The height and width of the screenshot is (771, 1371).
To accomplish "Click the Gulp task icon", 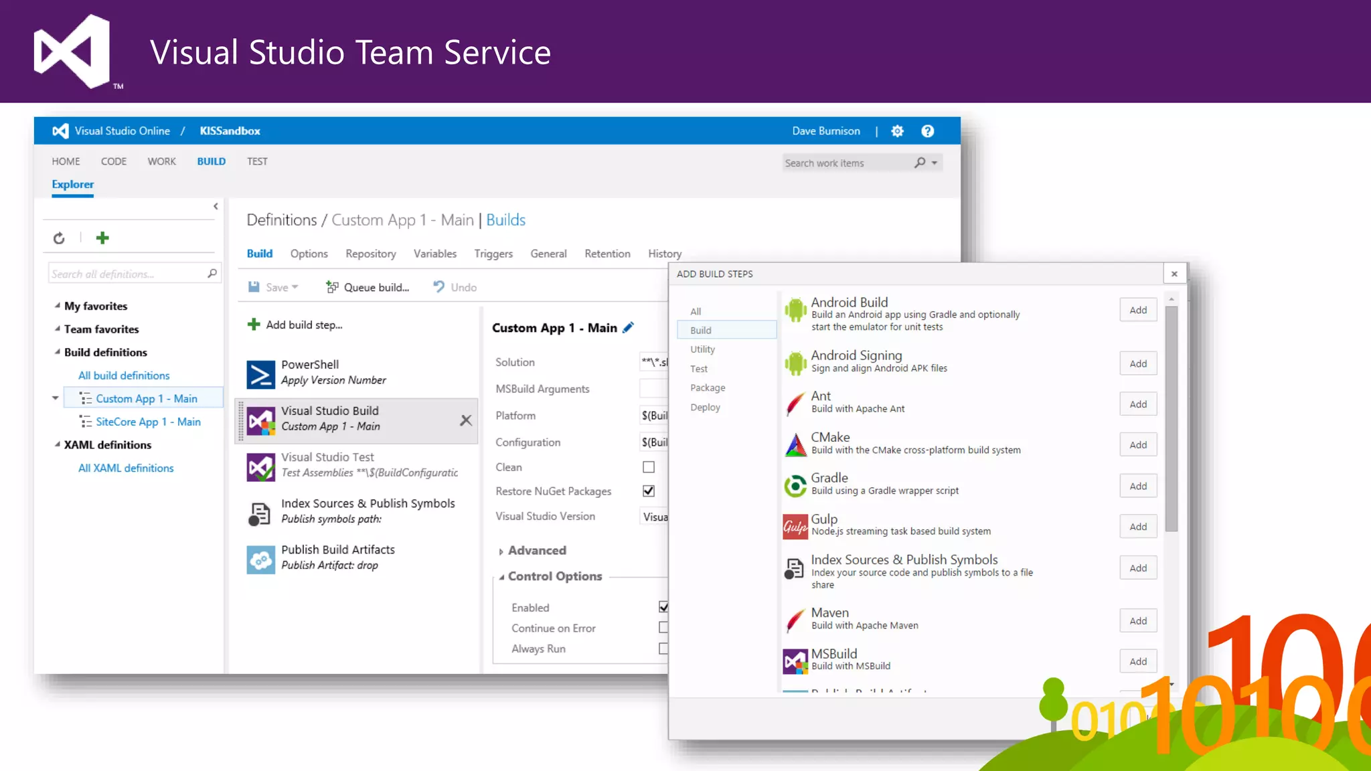I will pos(795,527).
